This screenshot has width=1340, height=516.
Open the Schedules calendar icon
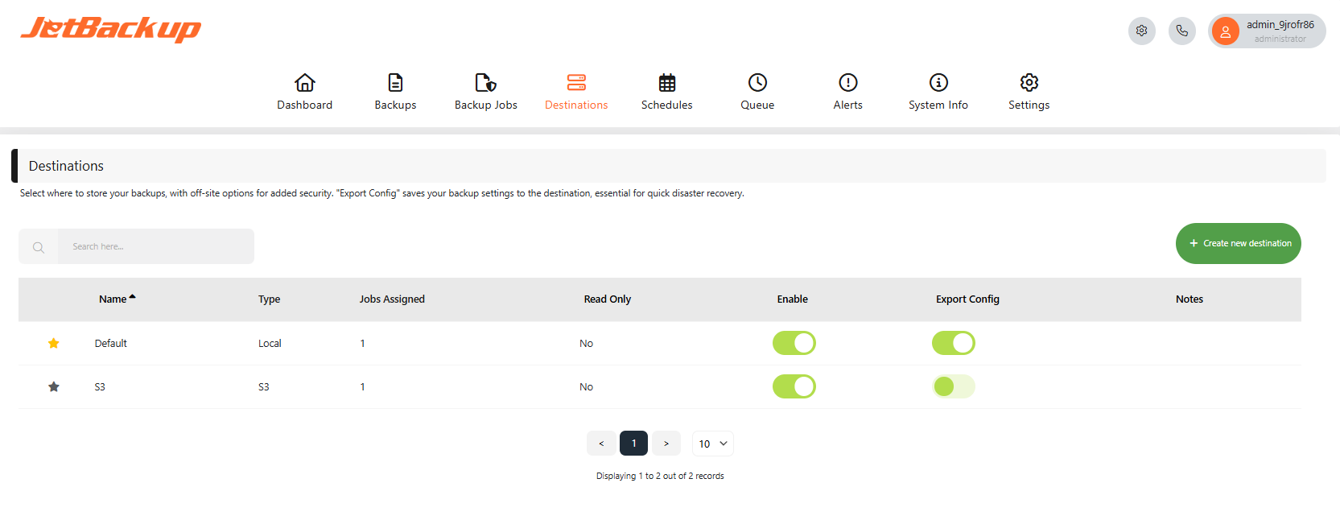click(666, 83)
